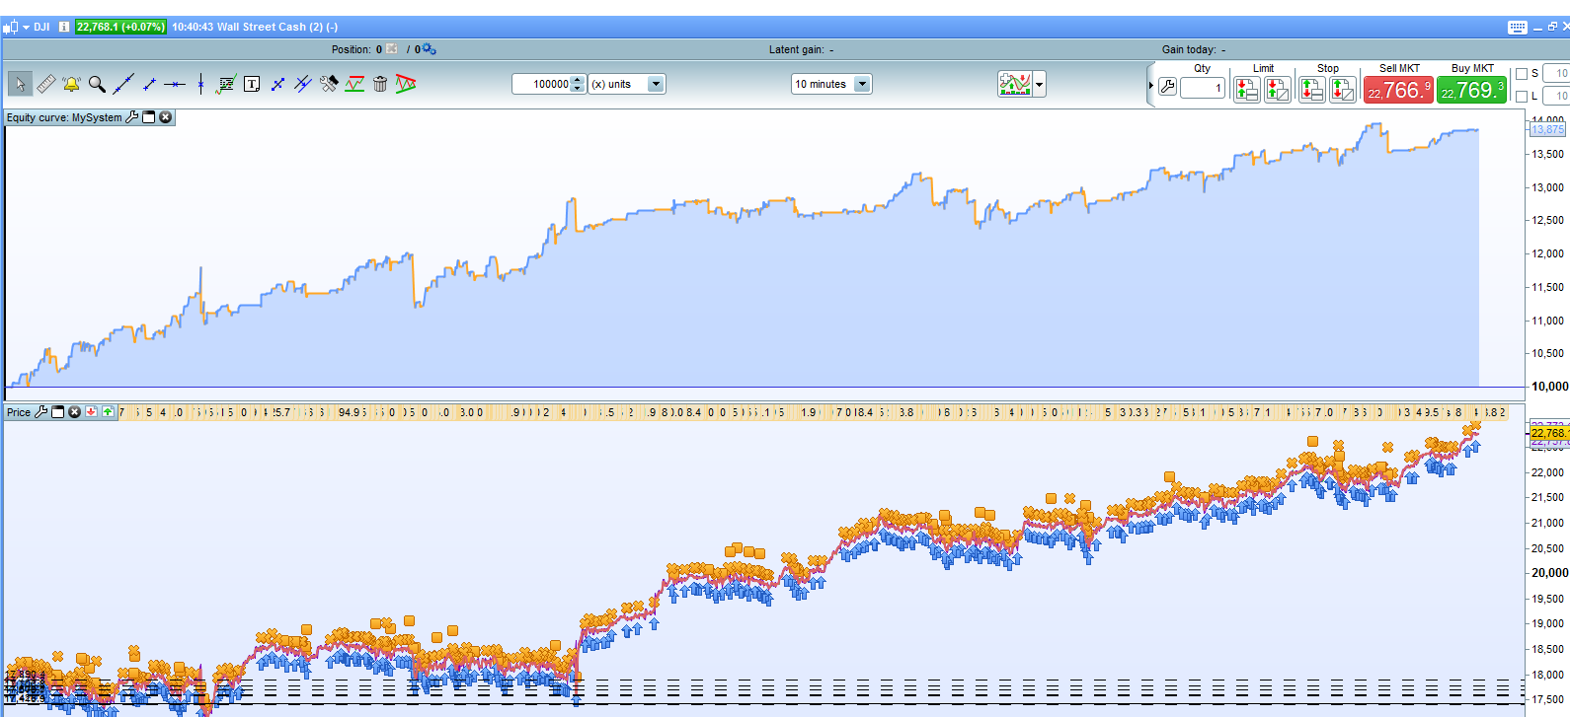Open the 10 minutes timeframe dropdown
Image resolution: width=1570 pixels, height=717 pixels.
click(862, 84)
